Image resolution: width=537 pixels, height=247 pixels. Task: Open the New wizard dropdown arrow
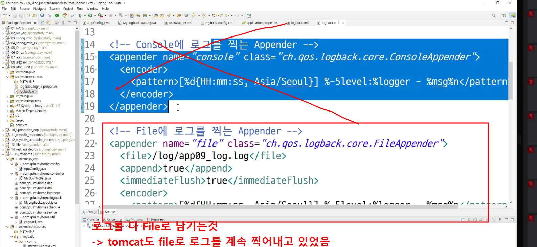pos(9,15)
